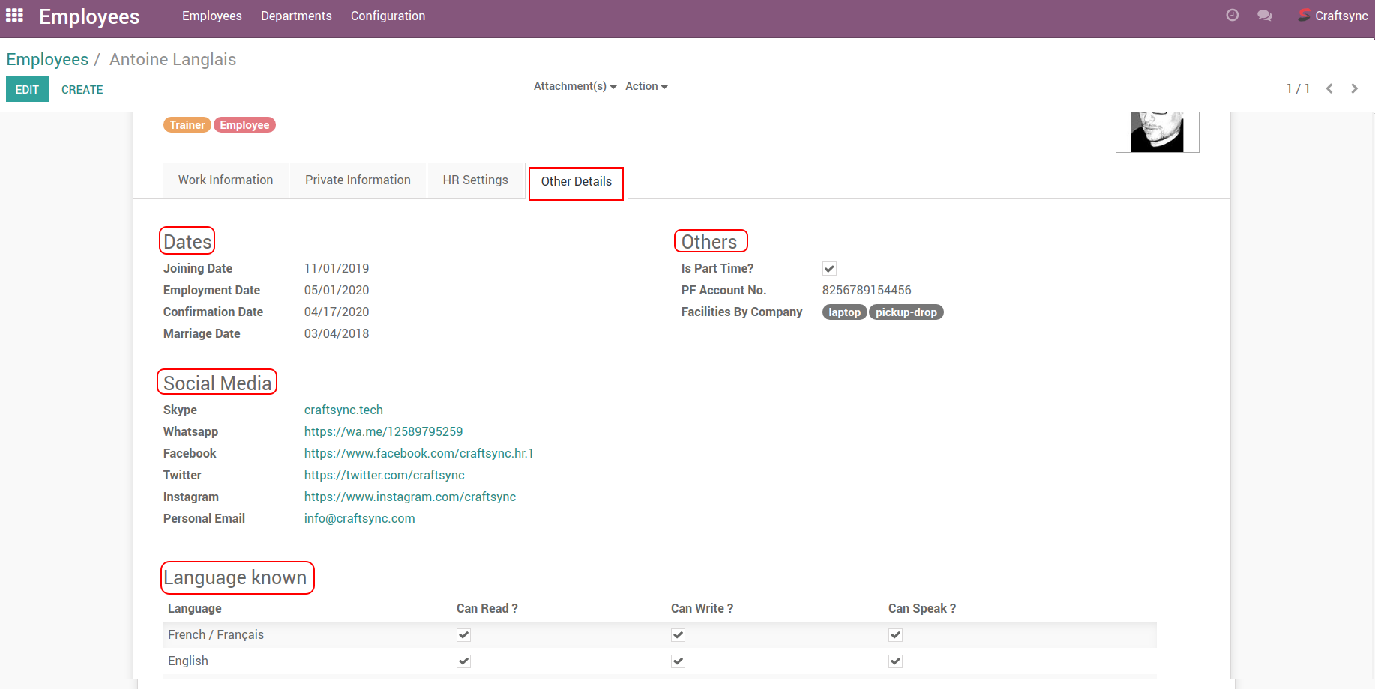The width and height of the screenshot is (1375, 689).
Task: Go to the next record arrow
Action: click(1354, 88)
